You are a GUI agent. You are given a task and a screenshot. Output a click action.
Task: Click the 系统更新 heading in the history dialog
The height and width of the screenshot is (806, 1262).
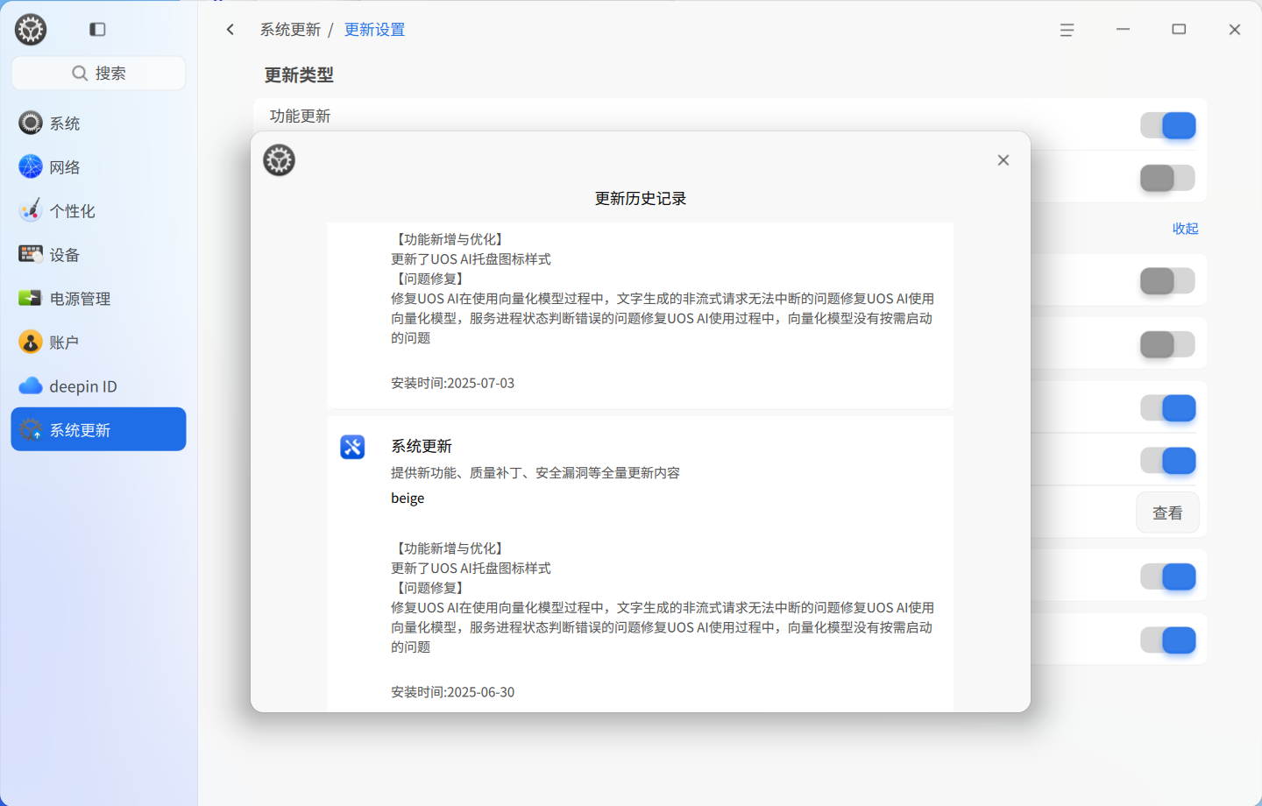422,447
